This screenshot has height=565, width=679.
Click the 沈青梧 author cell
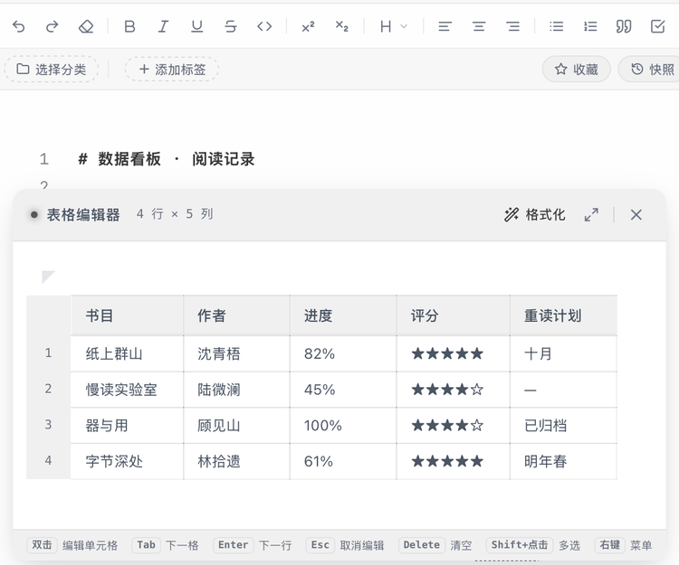[236, 353]
